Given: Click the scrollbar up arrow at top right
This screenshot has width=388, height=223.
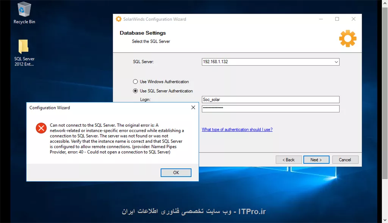Looking at the screenshot, I should [385, 3].
